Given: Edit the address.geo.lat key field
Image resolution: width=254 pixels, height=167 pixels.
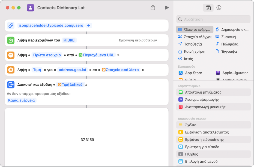Looking at the screenshot, I should 73,70.
